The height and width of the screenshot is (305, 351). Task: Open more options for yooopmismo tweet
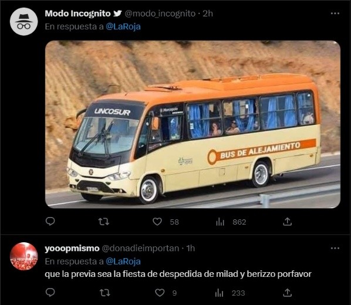coord(335,248)
